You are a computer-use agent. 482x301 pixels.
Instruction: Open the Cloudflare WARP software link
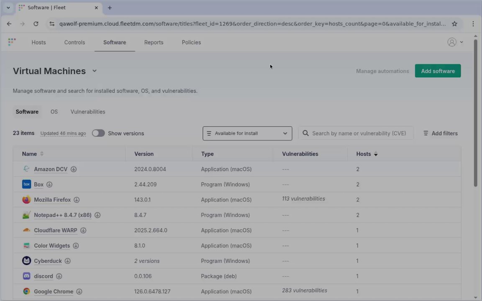[x=56, y=230]
